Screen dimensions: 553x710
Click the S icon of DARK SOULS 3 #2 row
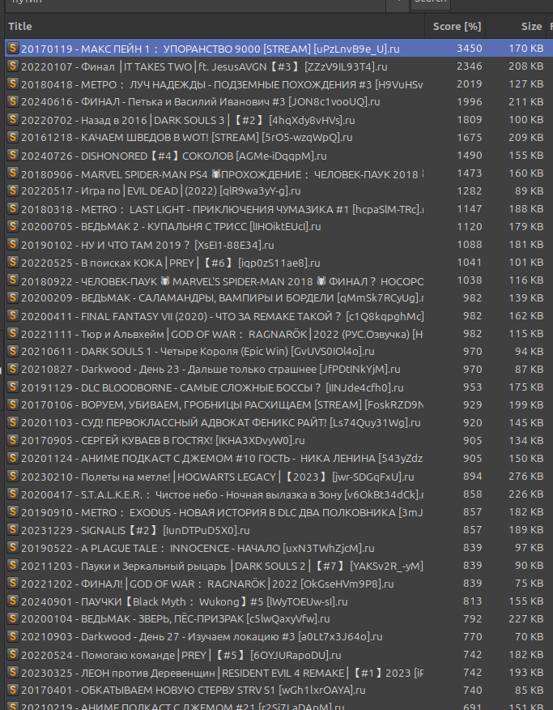[13, 119]
